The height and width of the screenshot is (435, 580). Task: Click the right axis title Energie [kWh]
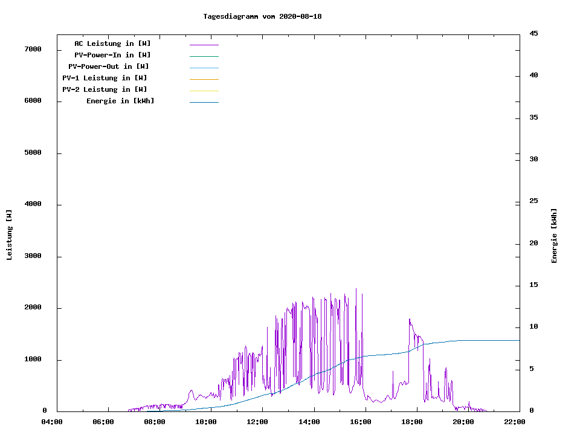tap(554, 236)
